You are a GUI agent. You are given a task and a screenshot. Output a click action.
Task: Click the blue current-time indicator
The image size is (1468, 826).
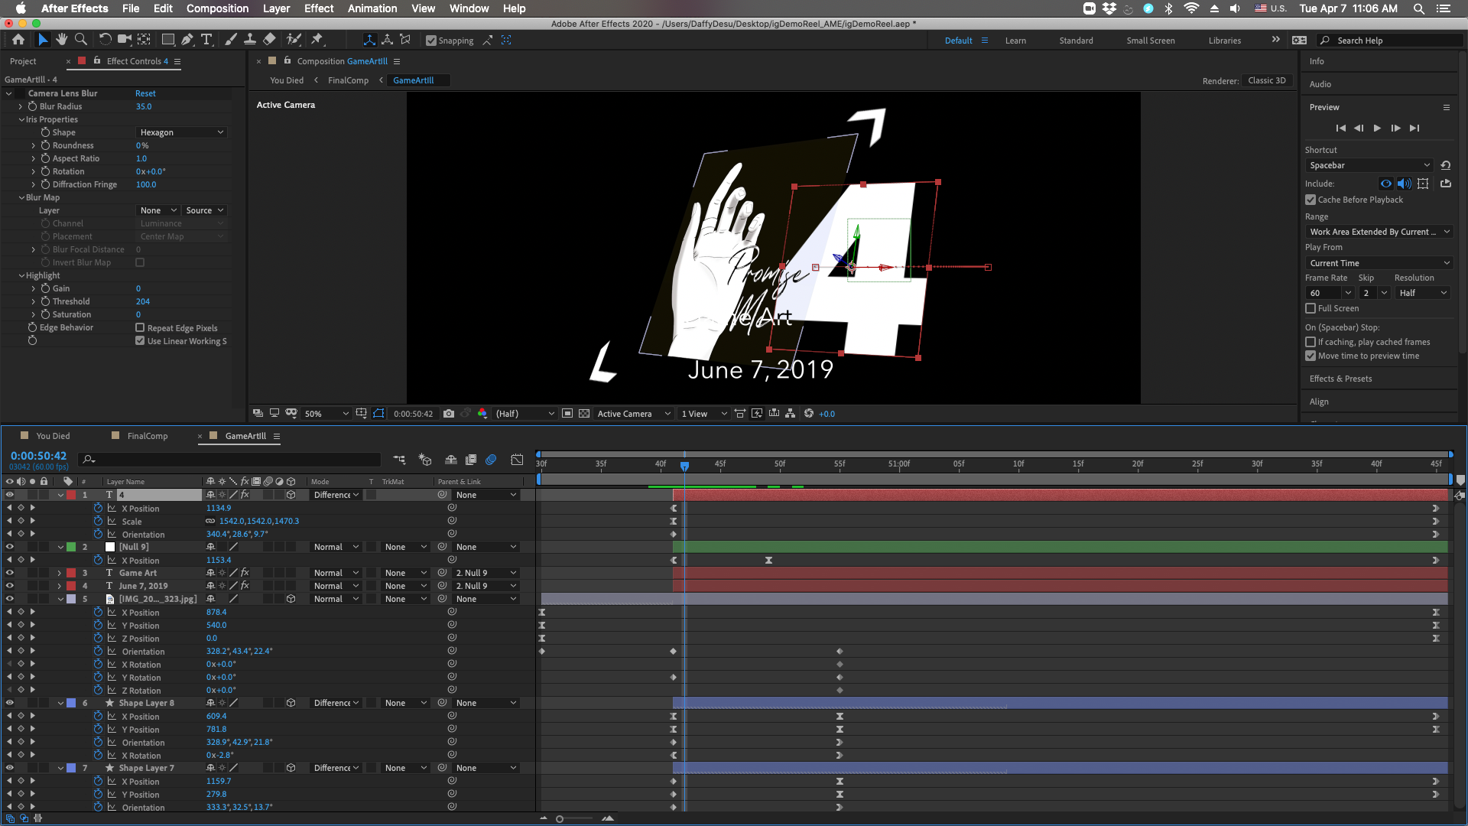(x=684, y=466)
